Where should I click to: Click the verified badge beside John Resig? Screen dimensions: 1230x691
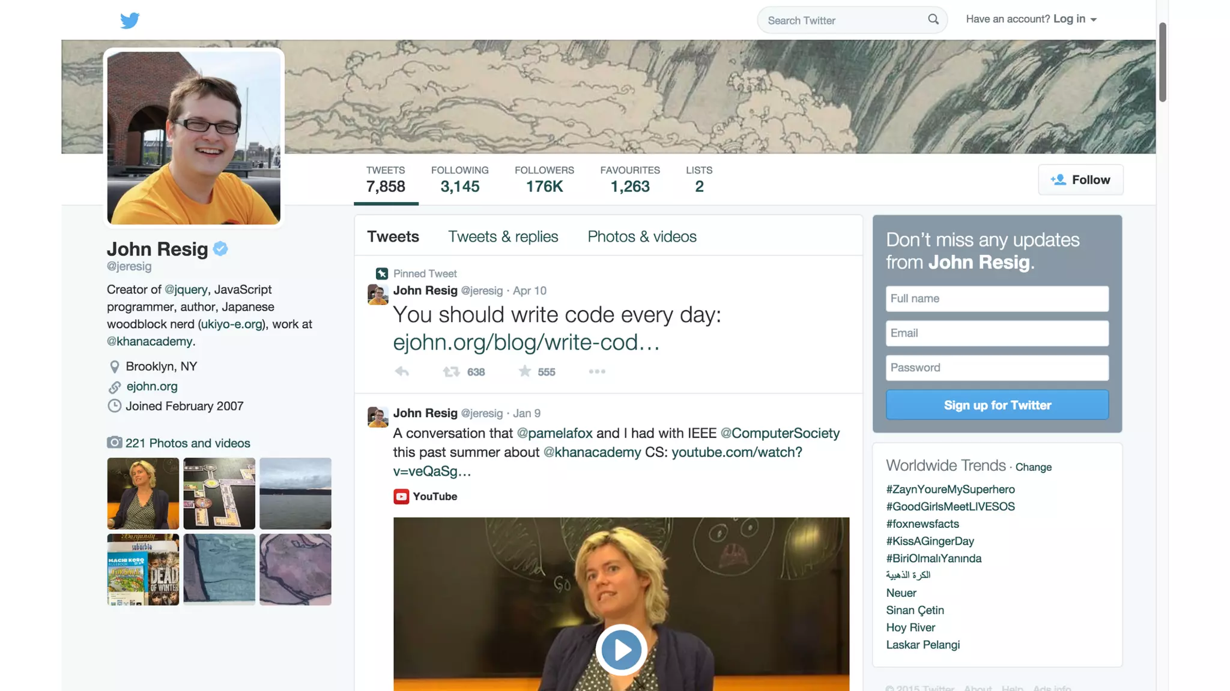coord(220,248)
